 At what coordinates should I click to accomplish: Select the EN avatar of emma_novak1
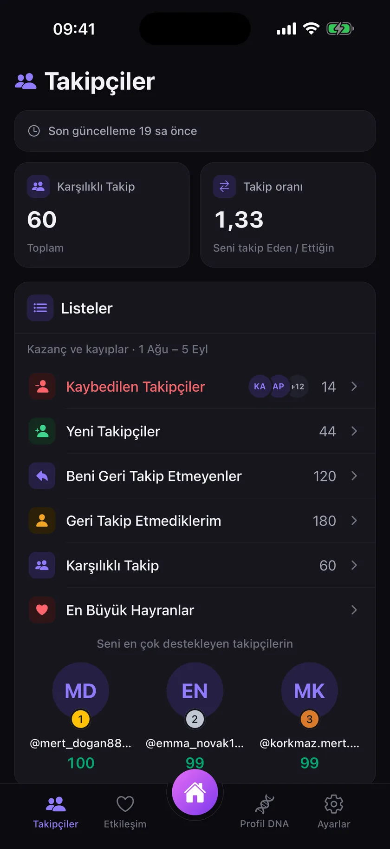click(195, 691)
